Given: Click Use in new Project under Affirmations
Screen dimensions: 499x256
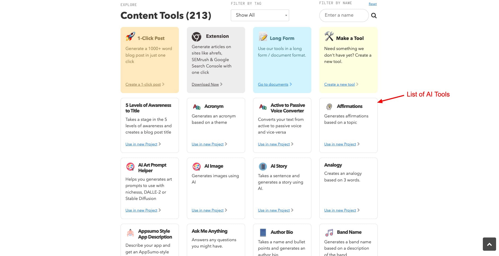Looking at the screenshot, I should pos(340,144).
